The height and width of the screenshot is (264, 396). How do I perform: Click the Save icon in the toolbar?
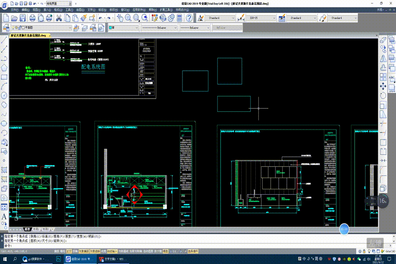(x=23, y=18)
